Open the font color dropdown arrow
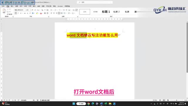This screenshot has height=106, width=188. coord(43,13)
